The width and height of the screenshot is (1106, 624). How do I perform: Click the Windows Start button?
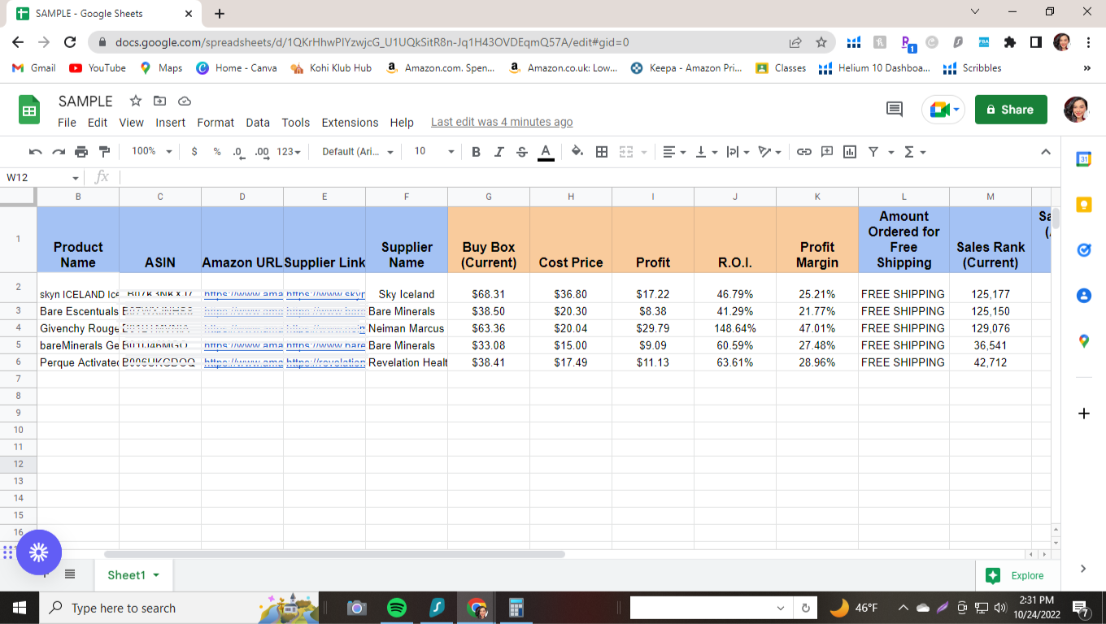click(19, 608)
